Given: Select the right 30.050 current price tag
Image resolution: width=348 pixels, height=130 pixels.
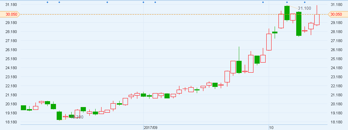Looking at the screenshot, I should click(338, 14).
